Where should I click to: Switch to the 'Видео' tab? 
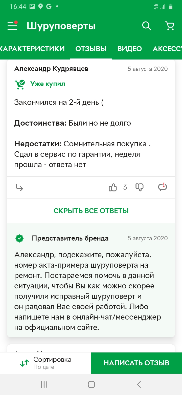(129, 49)
